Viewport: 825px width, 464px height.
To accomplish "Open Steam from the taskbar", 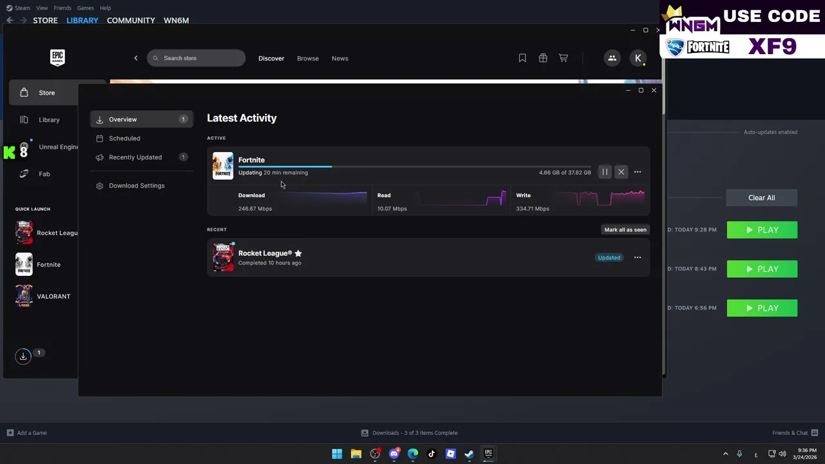I will click(x=469, y=454).
